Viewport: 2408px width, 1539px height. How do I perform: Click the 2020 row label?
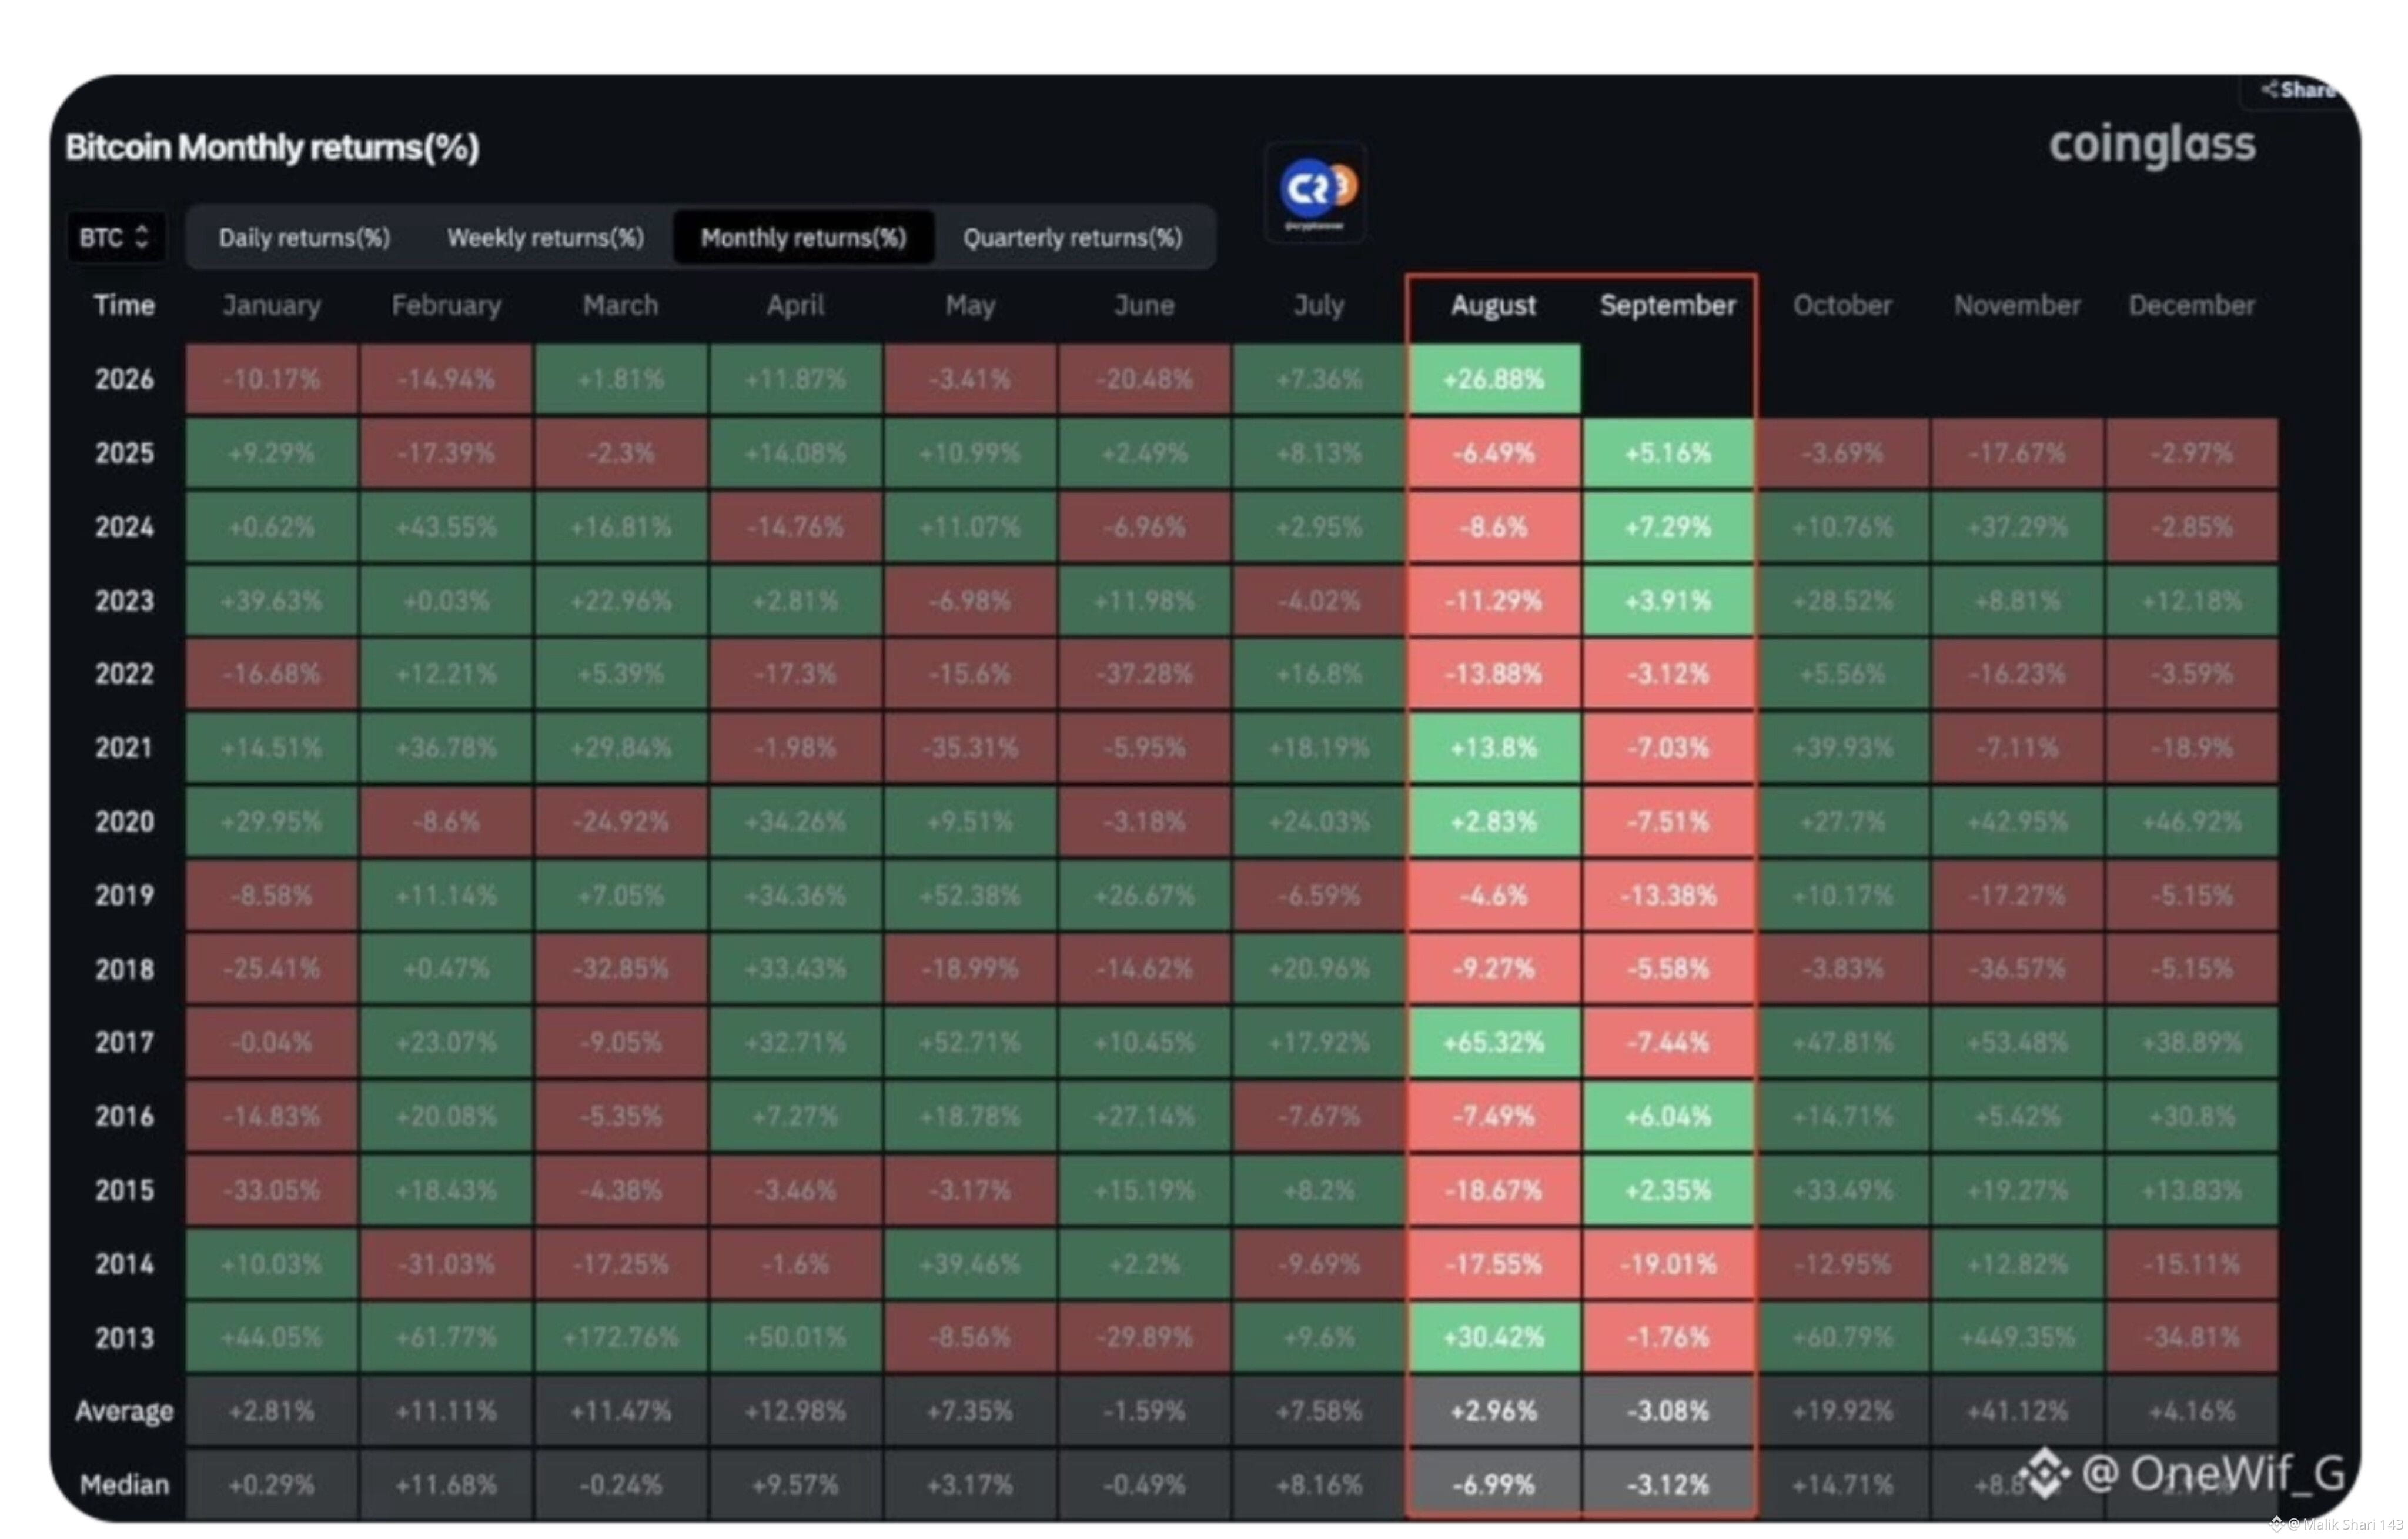124,822
